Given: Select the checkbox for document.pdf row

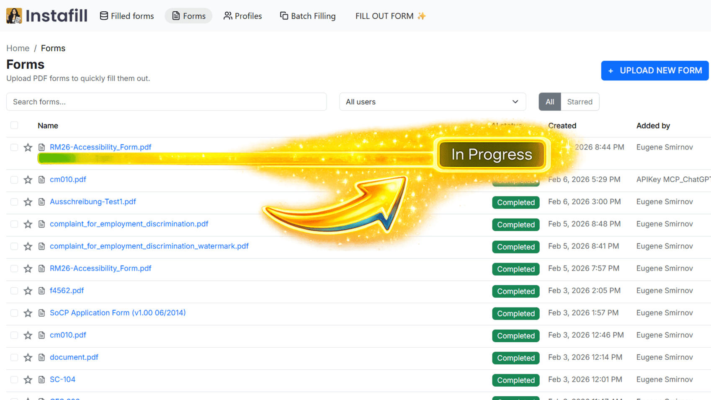Looking at the screenshot, I should (14, 357).
